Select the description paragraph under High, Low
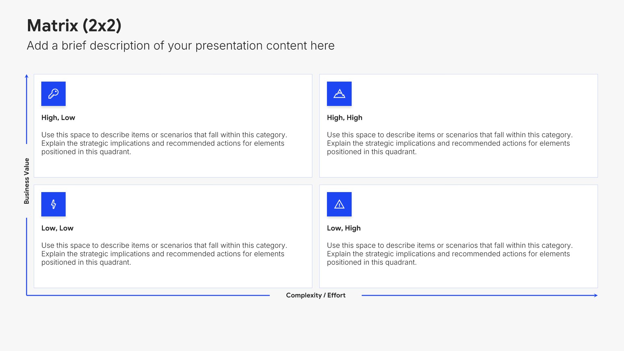Viewport: 624px width, 351px height. pyautogui.click(x=164, y=143)
